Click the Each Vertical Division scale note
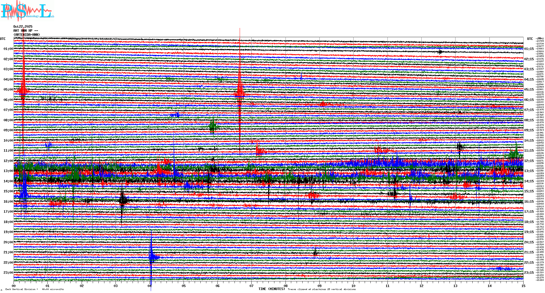545x293 pixels. (34, 289)
